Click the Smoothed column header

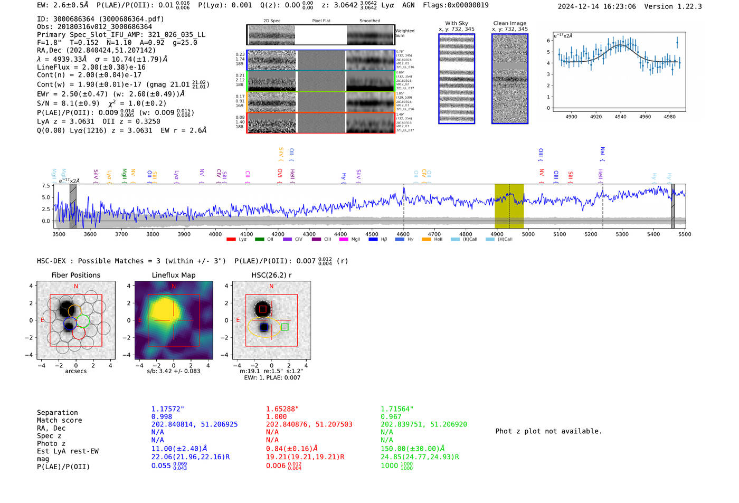[369, 21]
